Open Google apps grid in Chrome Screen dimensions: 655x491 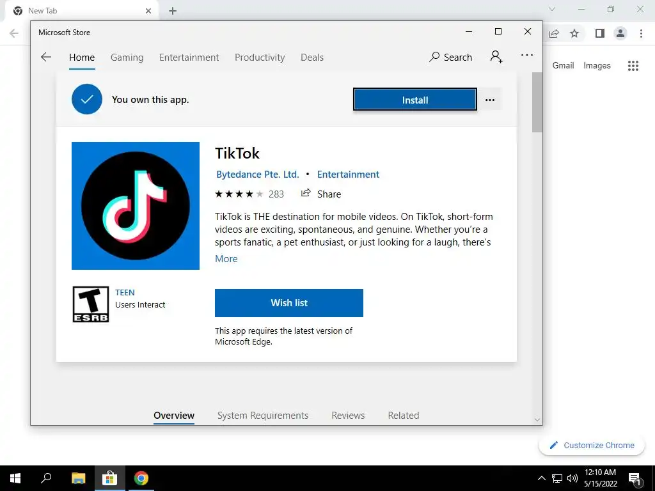[633, 66]
